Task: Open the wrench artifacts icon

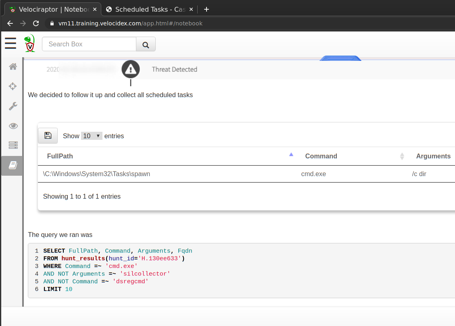Action: coord(13,106)
